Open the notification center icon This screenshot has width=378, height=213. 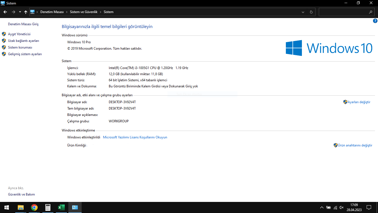coord(369,207)
